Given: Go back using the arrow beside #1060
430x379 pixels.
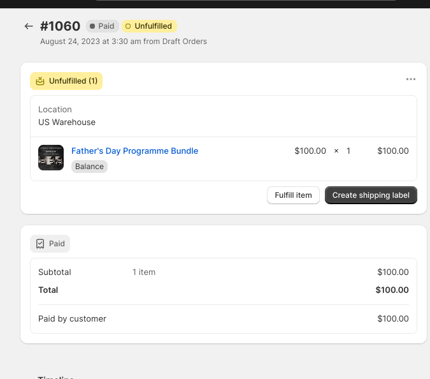Looking at the screenshot, I should tap(28, 26).
